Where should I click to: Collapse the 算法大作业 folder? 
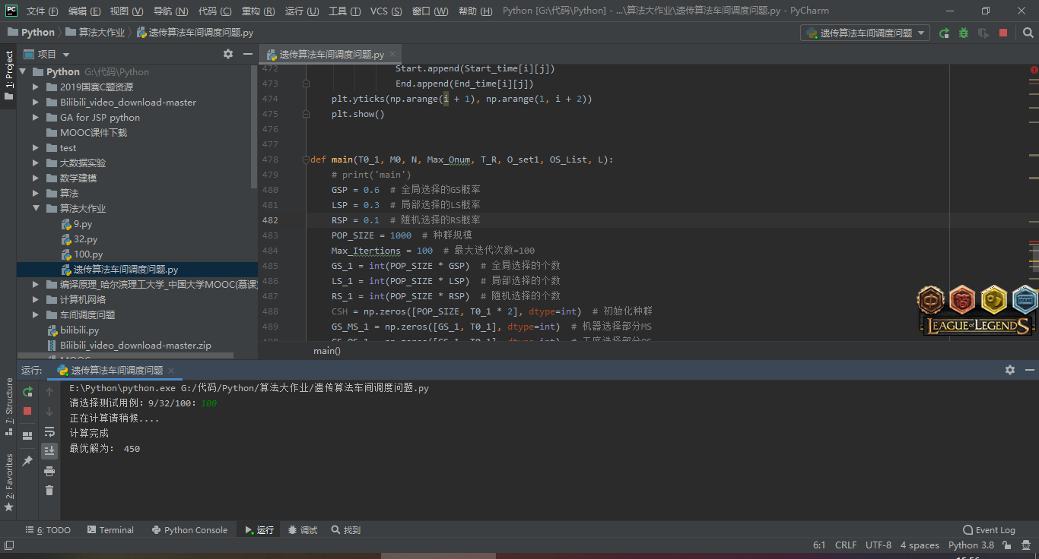pyautogui.click(x=36, y=209)
